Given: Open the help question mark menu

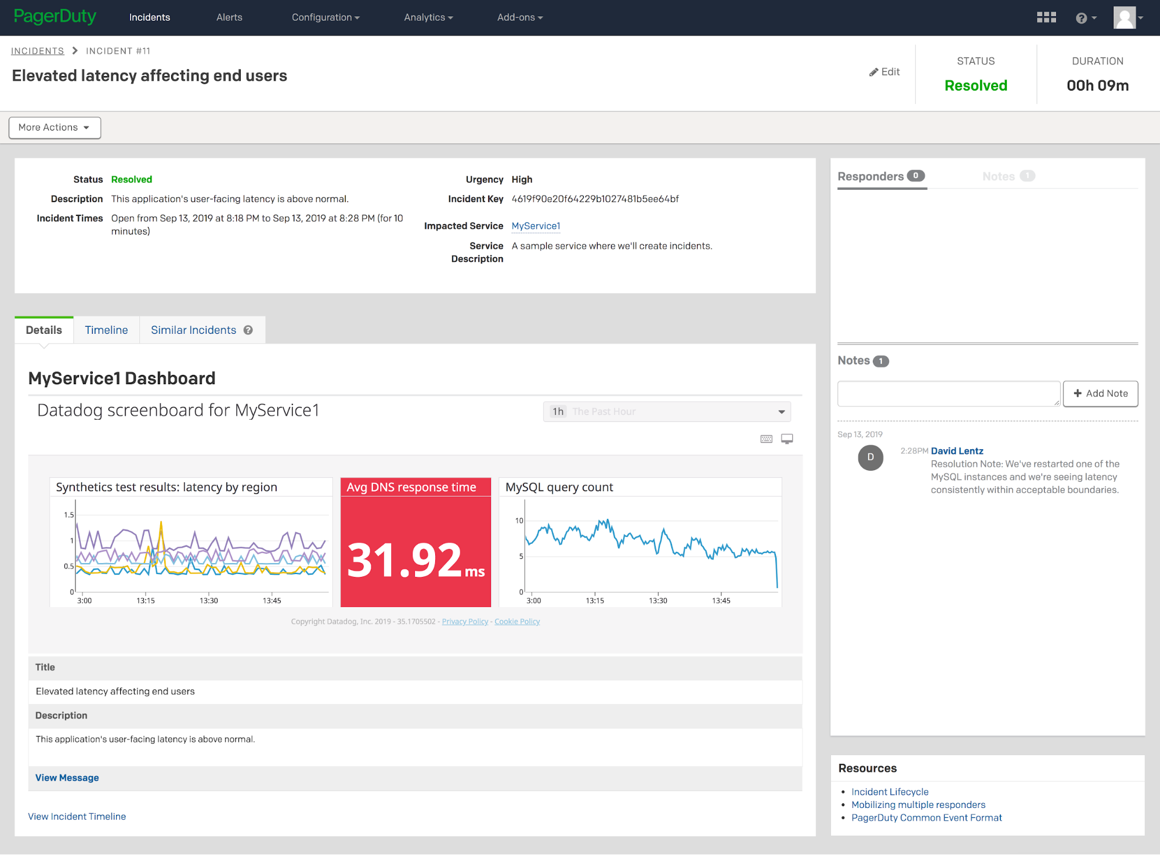Looking at the screenshot, I should tap(1081, 17).
